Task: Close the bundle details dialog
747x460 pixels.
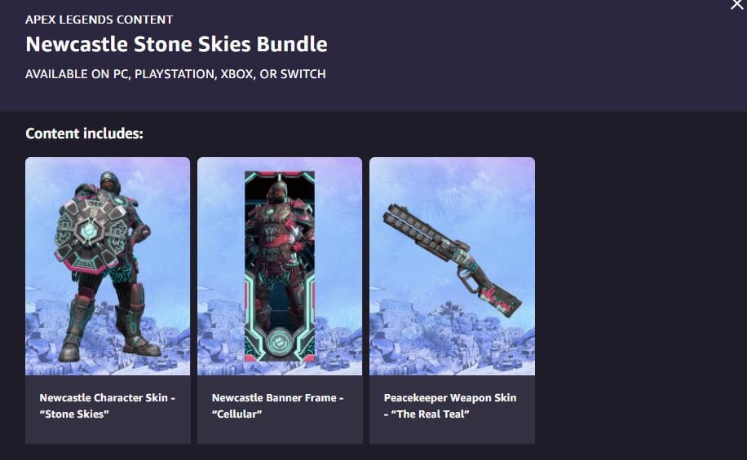Action: click(737, 4)
